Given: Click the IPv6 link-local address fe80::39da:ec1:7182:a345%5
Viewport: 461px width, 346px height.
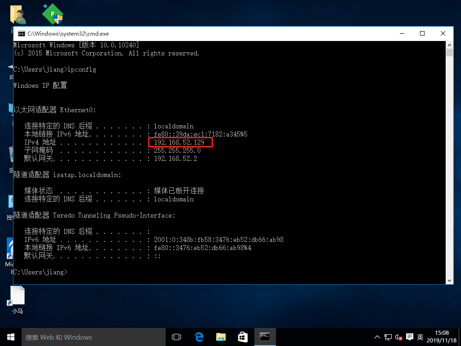Looking at the screenshot, I should click(201, 134).
